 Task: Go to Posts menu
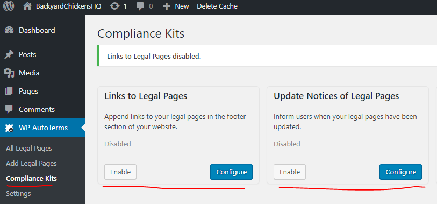(x=27, y=54)
